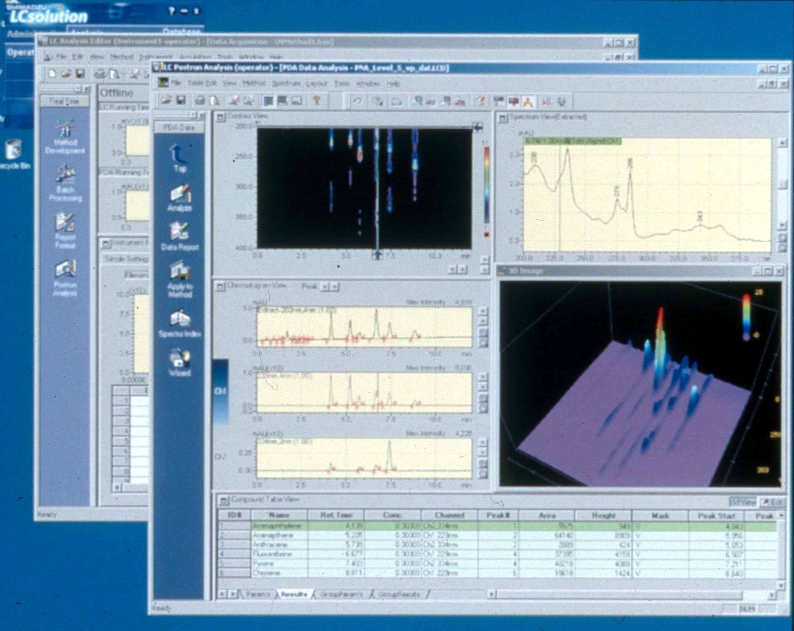Select the Pyrene row in the Compound Table

(498, 564)
